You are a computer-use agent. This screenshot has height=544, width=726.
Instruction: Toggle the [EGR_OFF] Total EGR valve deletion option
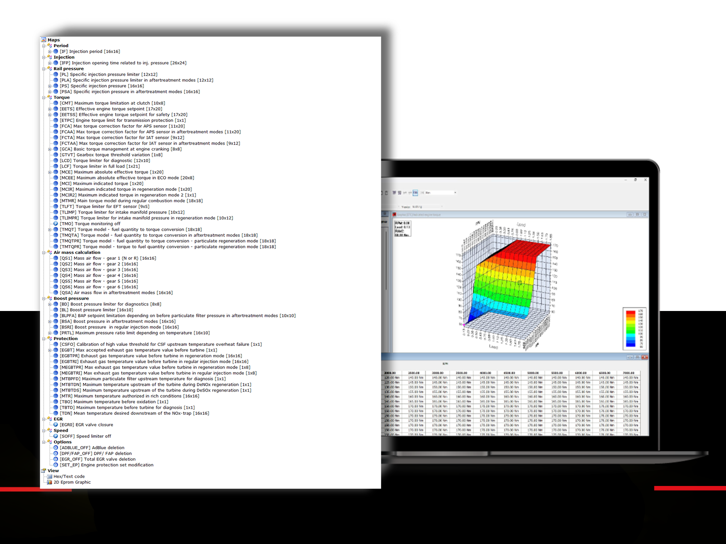click(56, 459)
